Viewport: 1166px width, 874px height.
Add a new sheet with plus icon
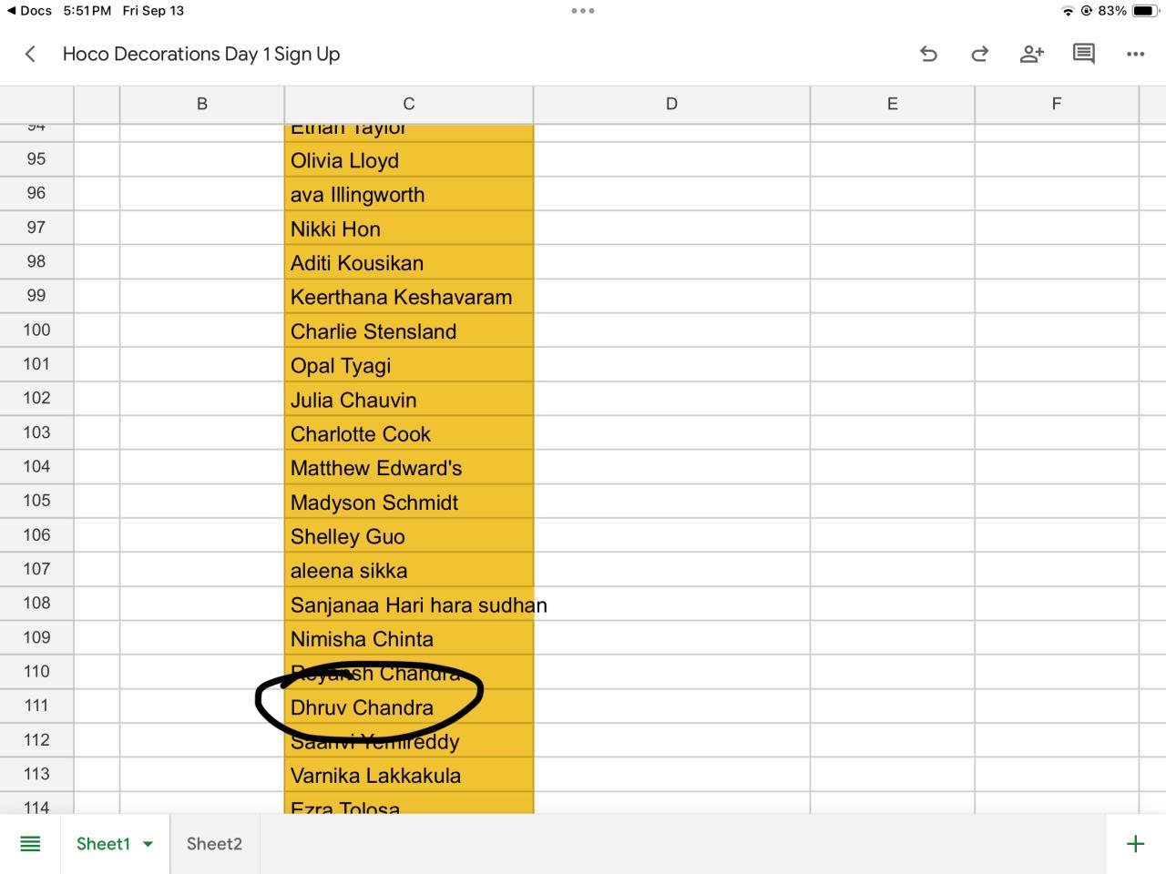click(x=1135, y=844)
